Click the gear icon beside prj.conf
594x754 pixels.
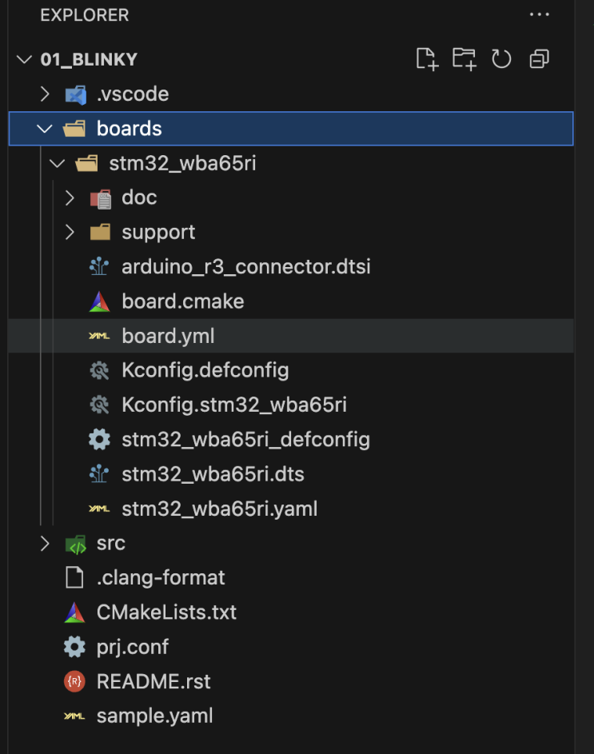click(x=74, y=647)
